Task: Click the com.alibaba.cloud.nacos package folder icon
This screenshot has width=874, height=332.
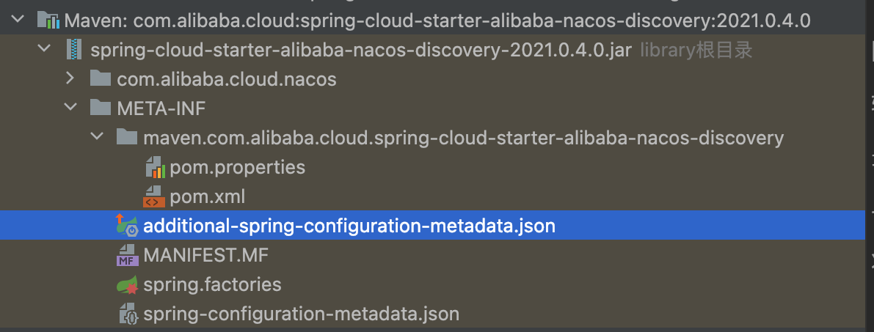Action: (x=100, y=78)
